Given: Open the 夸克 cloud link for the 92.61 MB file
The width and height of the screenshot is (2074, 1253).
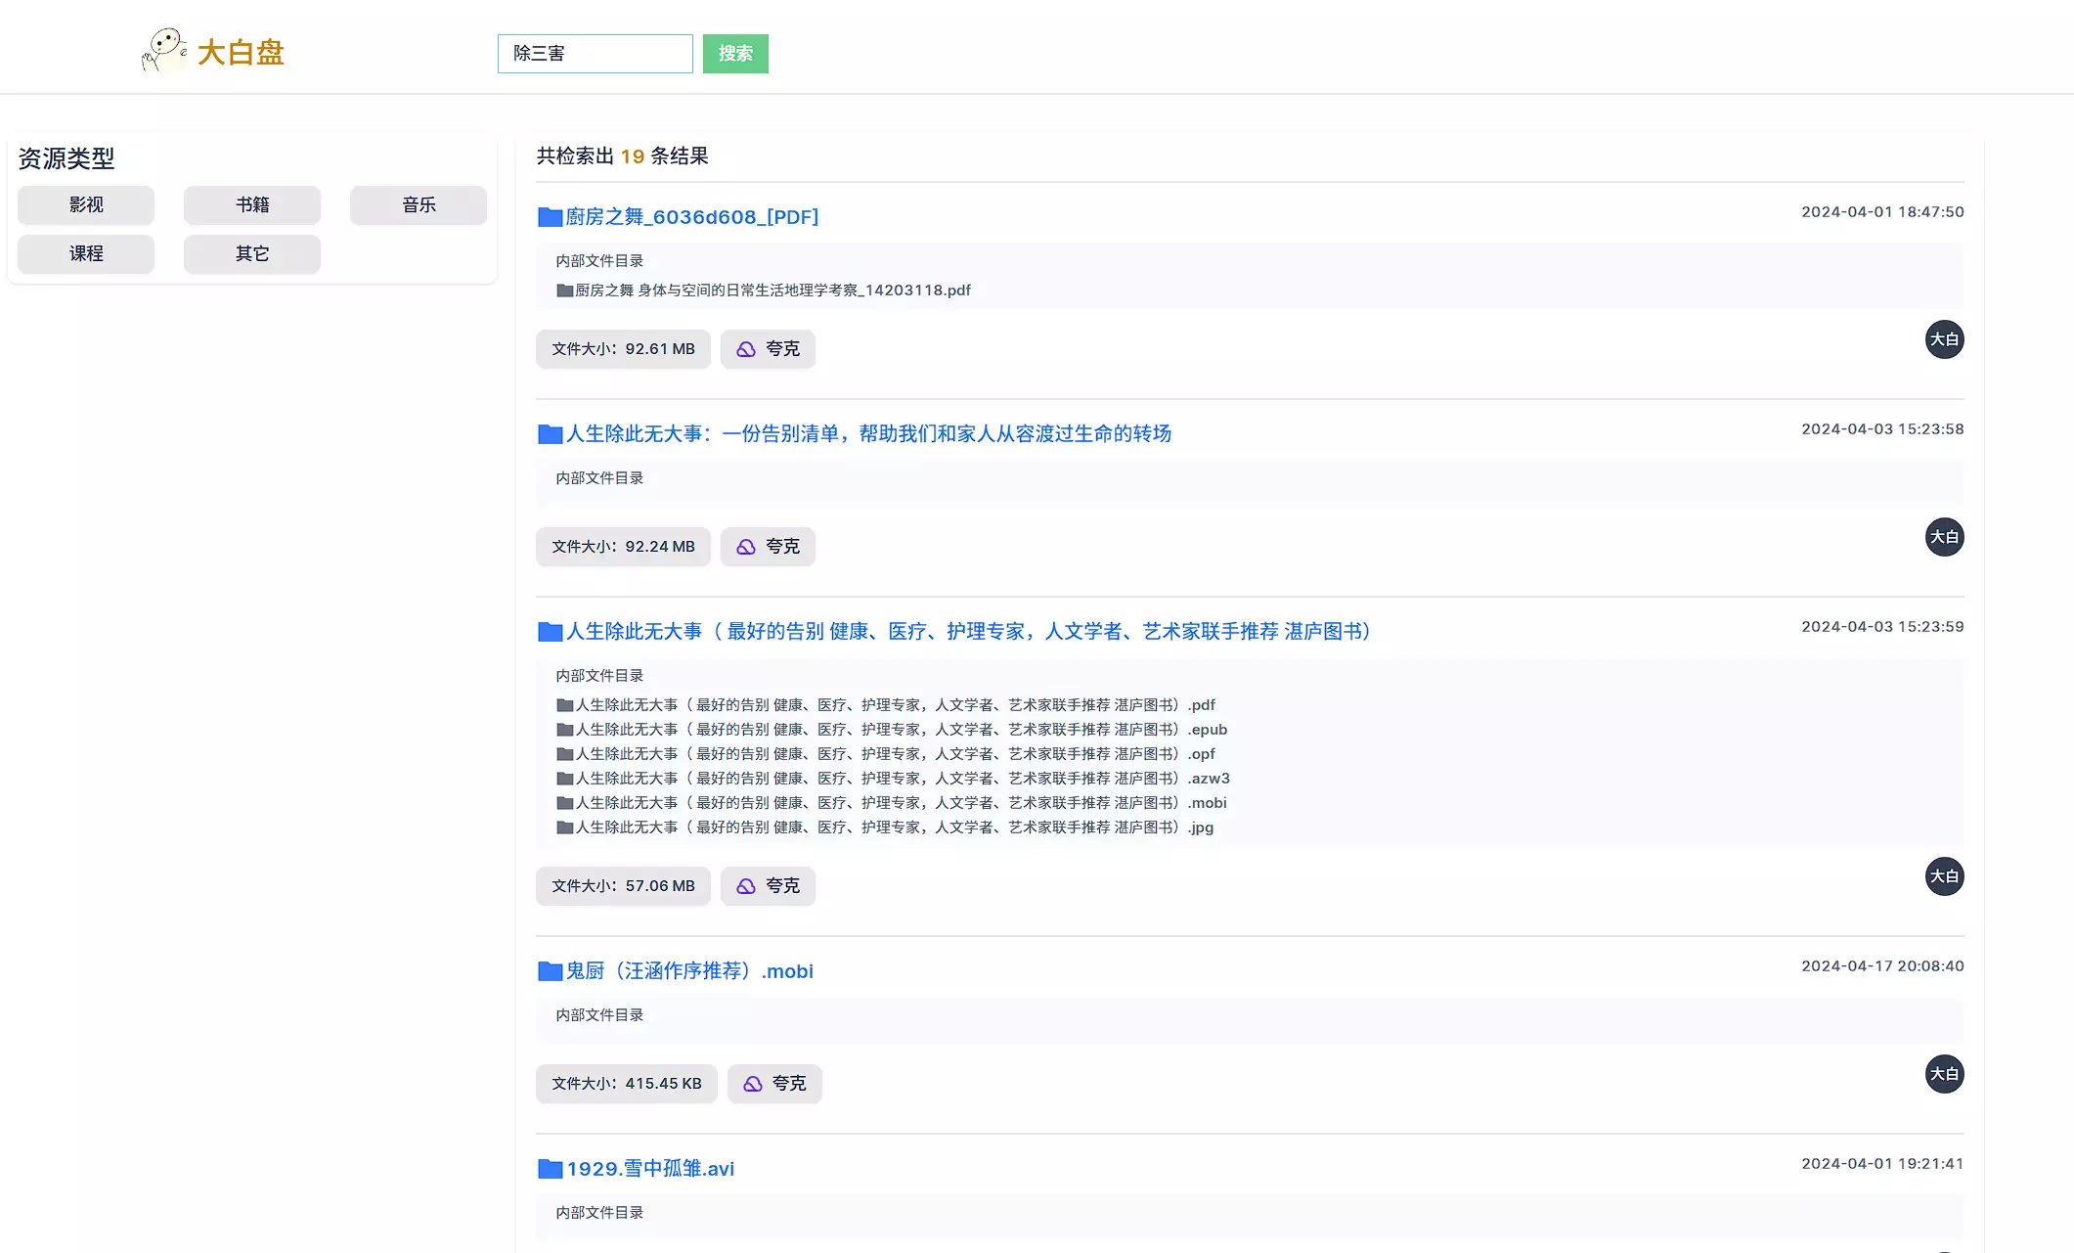Looking at the screenshot, I should coord(768,349).
